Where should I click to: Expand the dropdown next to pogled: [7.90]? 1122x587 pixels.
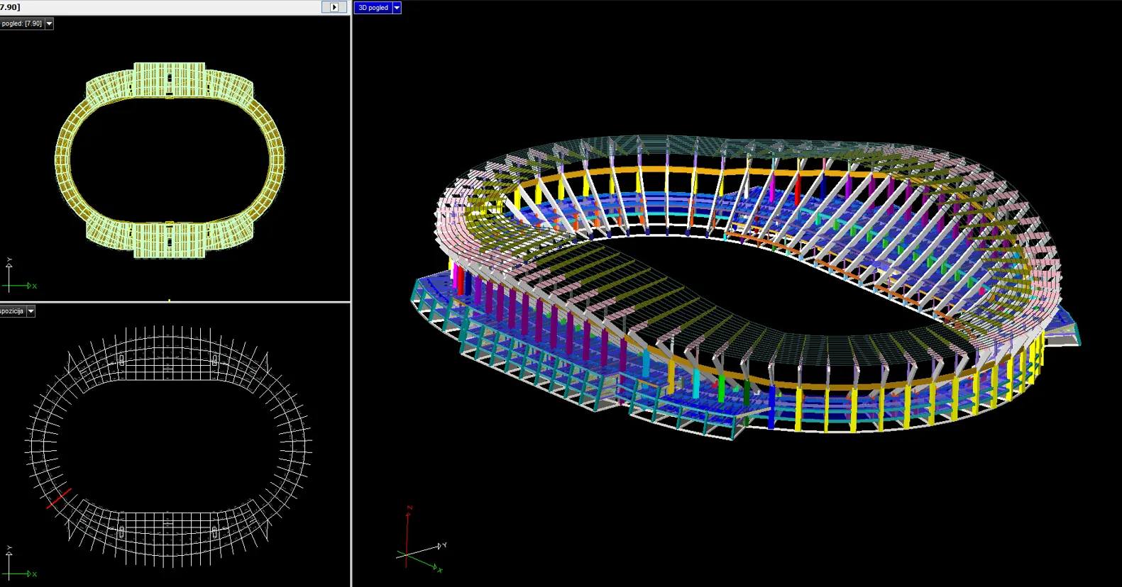[49, 23]
